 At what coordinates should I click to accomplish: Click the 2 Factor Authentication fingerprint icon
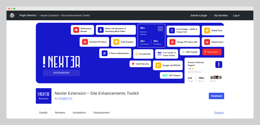coord(105,53)
